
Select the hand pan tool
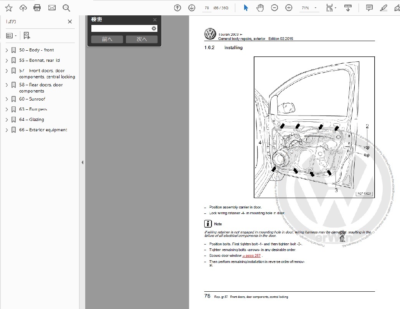pyautogui.click(x=260, y=8)
